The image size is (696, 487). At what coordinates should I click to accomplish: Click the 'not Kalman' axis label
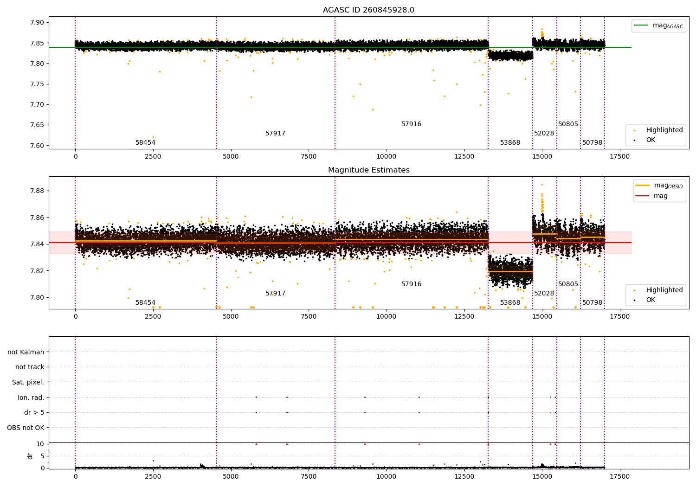pyautogui.click(x=26, y=352)
